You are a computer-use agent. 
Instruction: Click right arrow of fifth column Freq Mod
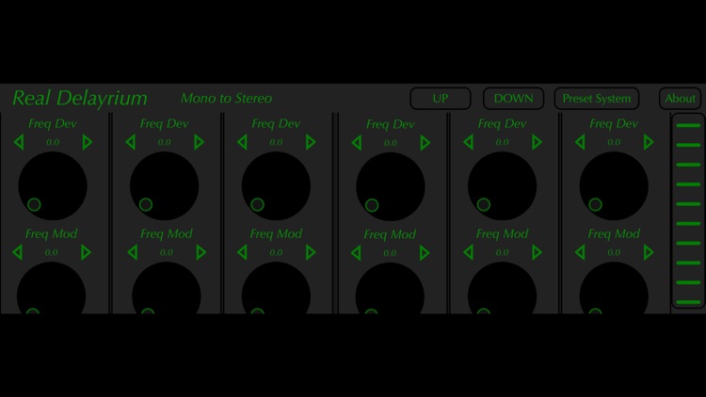tap(537, 252)
